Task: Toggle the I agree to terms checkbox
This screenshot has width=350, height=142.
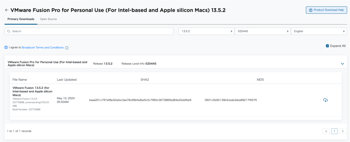Action: point(6,47)
